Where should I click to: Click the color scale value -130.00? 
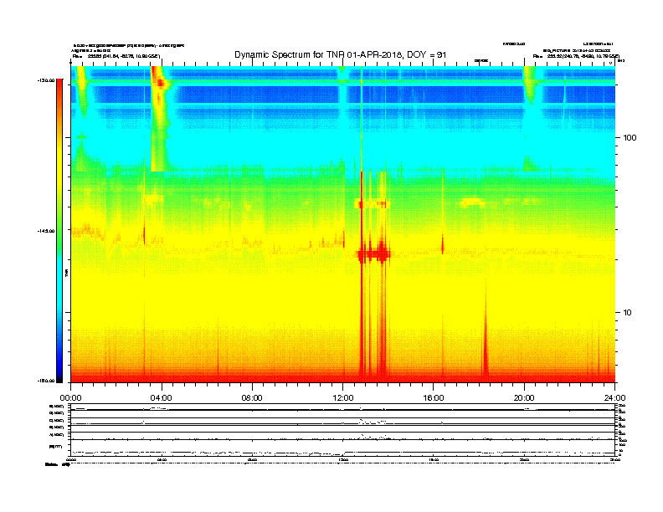tap(46, 79)
